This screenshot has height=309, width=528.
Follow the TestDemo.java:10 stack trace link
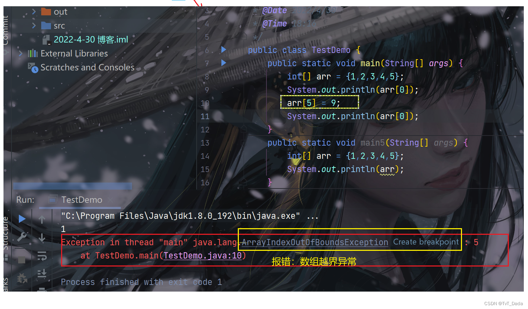coord(203,256)
